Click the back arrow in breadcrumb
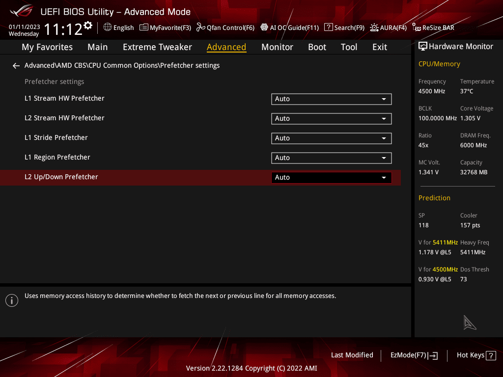The width and height of the screenshot is (503, 377). click(x=16, y=66)
